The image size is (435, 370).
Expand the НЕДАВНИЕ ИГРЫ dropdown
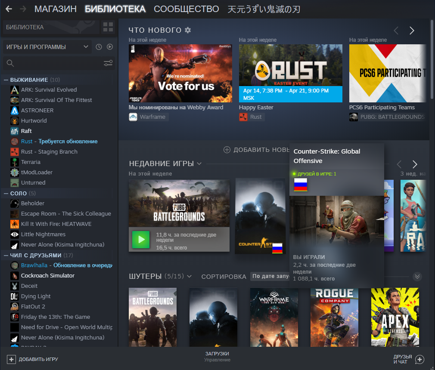point(199,164)
